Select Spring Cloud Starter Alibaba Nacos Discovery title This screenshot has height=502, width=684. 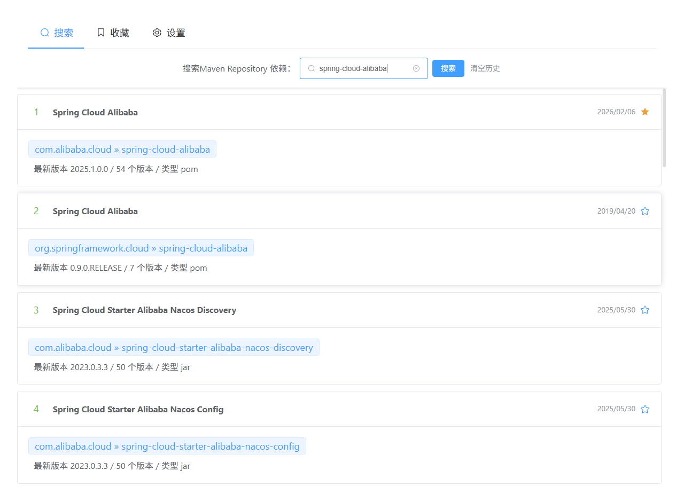click(144, 310)
